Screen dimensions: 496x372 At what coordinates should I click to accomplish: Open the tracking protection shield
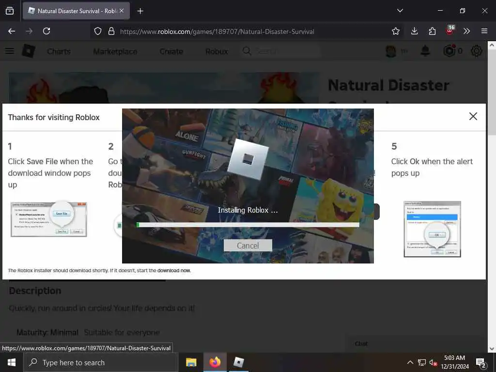[x=98, y=31]
